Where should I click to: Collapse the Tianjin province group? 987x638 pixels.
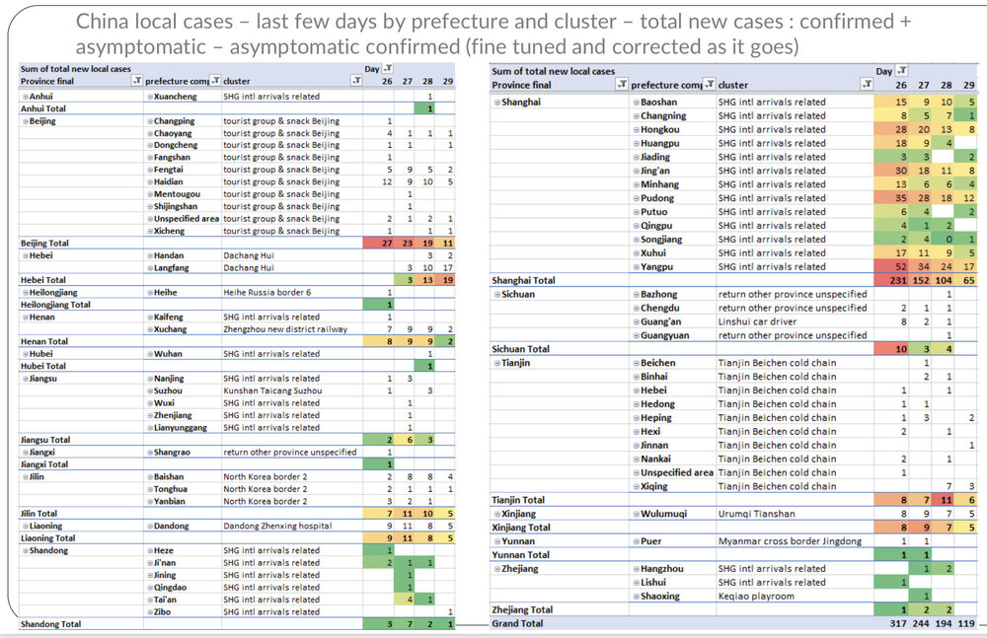[496, 363]
